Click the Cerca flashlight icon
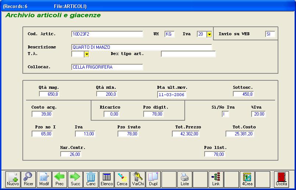 coord(122,179)
